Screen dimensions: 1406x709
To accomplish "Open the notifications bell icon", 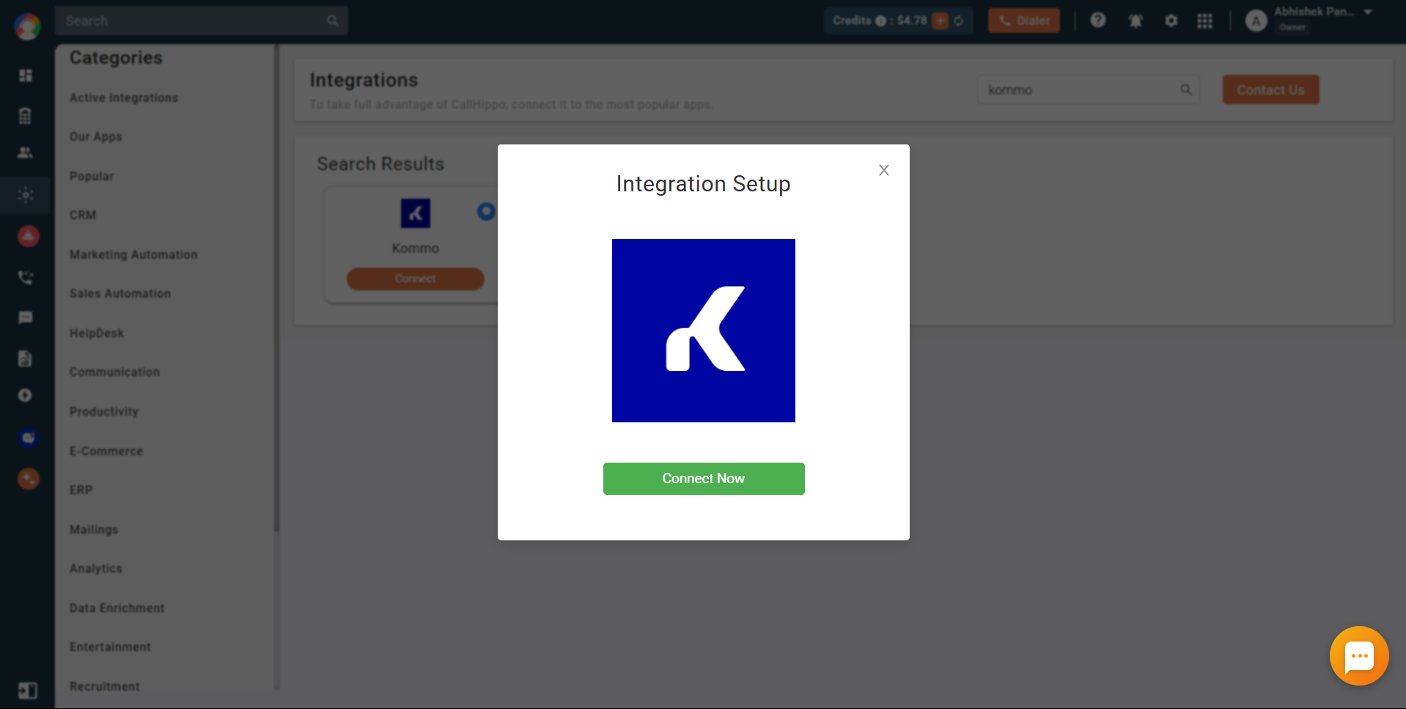I will point(1136,21).
